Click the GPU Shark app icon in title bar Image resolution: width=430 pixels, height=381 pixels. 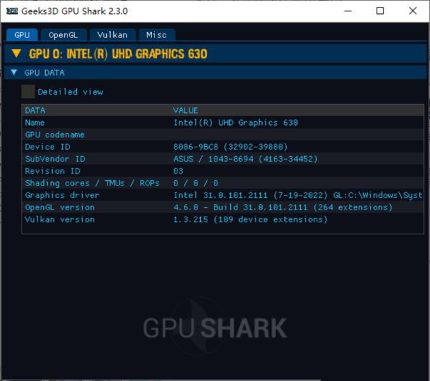(x=12, y=11)
